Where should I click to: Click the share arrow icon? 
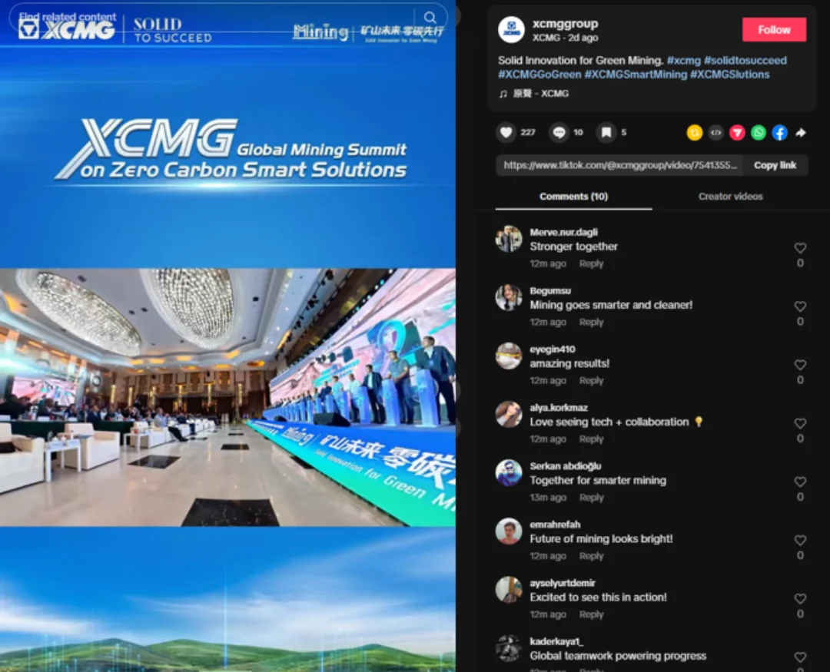(800, 132)
